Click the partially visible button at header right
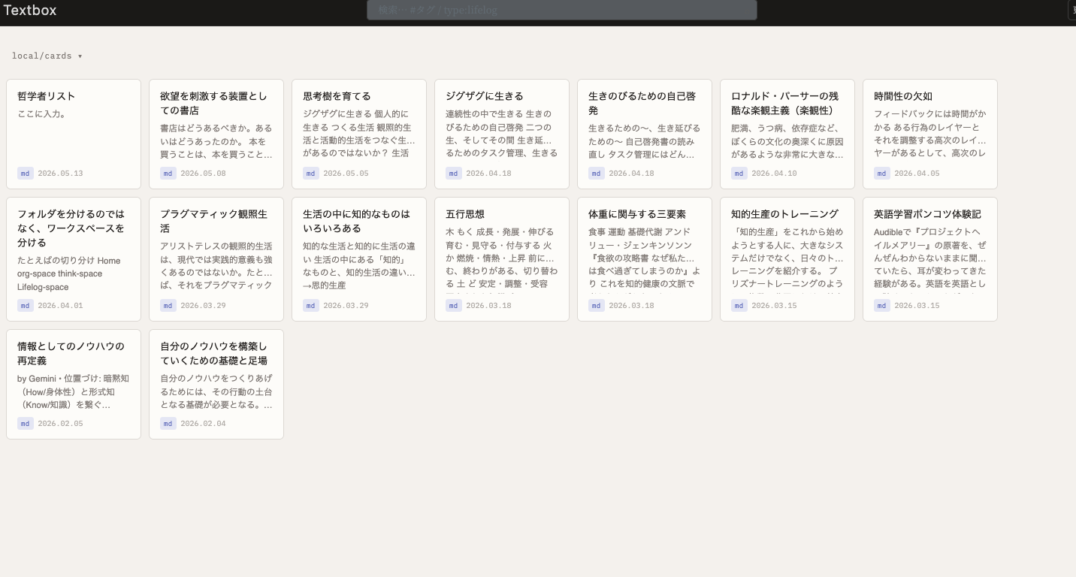Viewport: 1076px width, 577px height. click(1071, 10)
